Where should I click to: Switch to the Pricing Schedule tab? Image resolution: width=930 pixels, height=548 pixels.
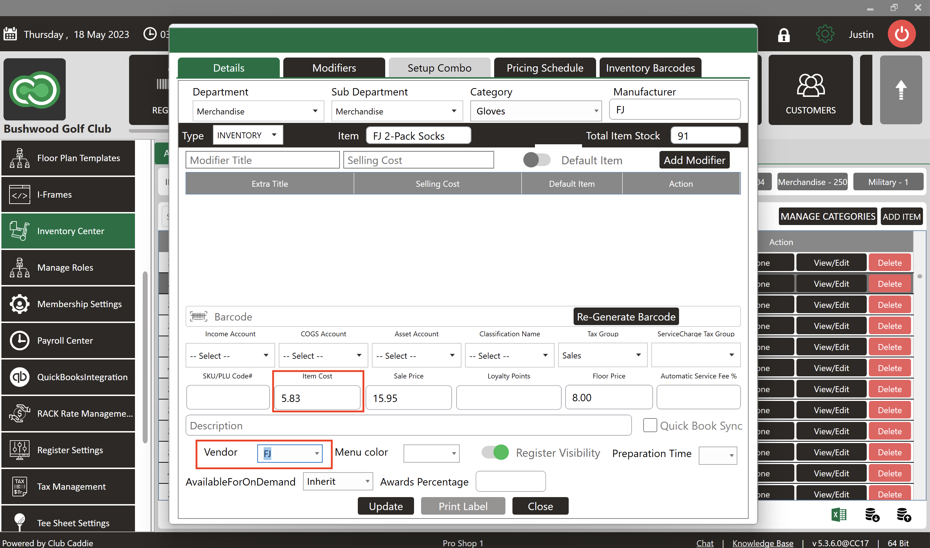[544, 68]
